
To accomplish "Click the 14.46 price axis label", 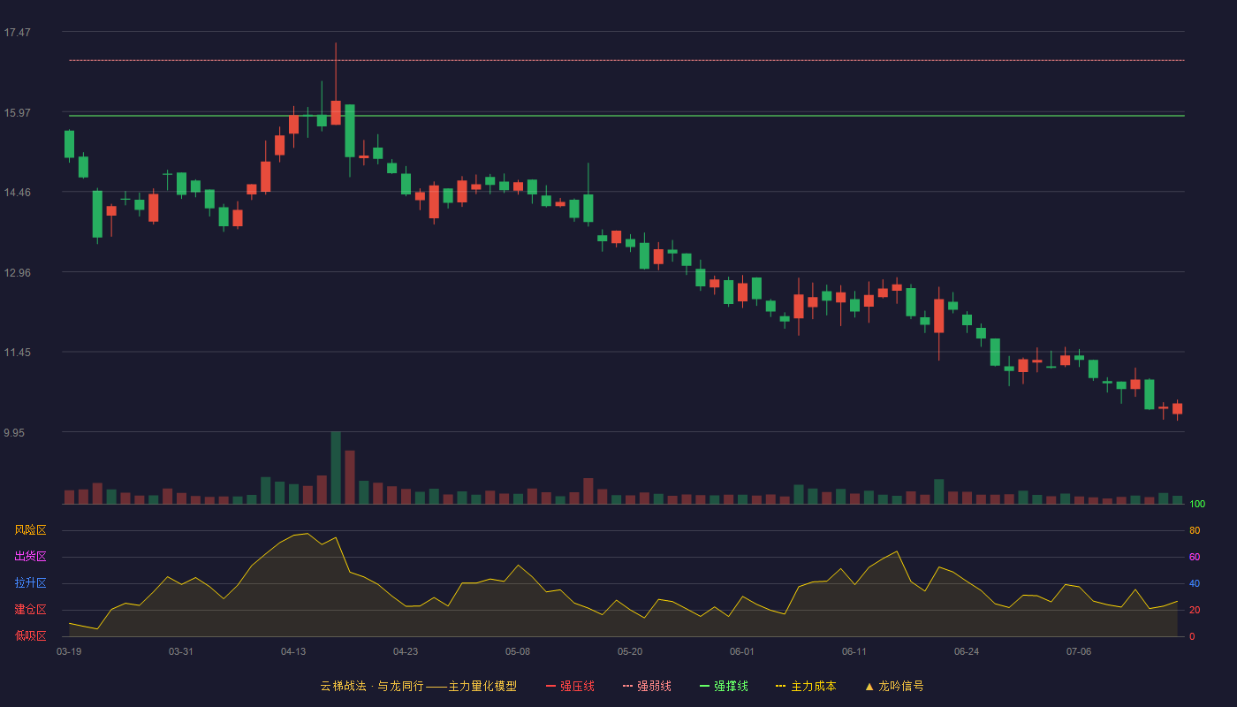I will click(17, 193).
